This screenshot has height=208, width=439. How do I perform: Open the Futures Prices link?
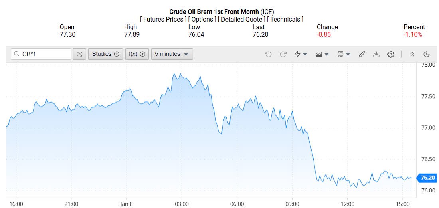click(x=163, y=19)
